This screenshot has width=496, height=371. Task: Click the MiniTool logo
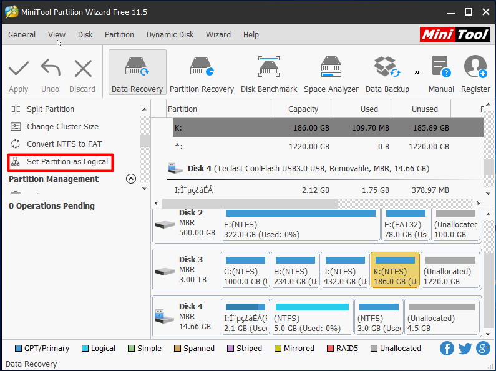point(454,34)
